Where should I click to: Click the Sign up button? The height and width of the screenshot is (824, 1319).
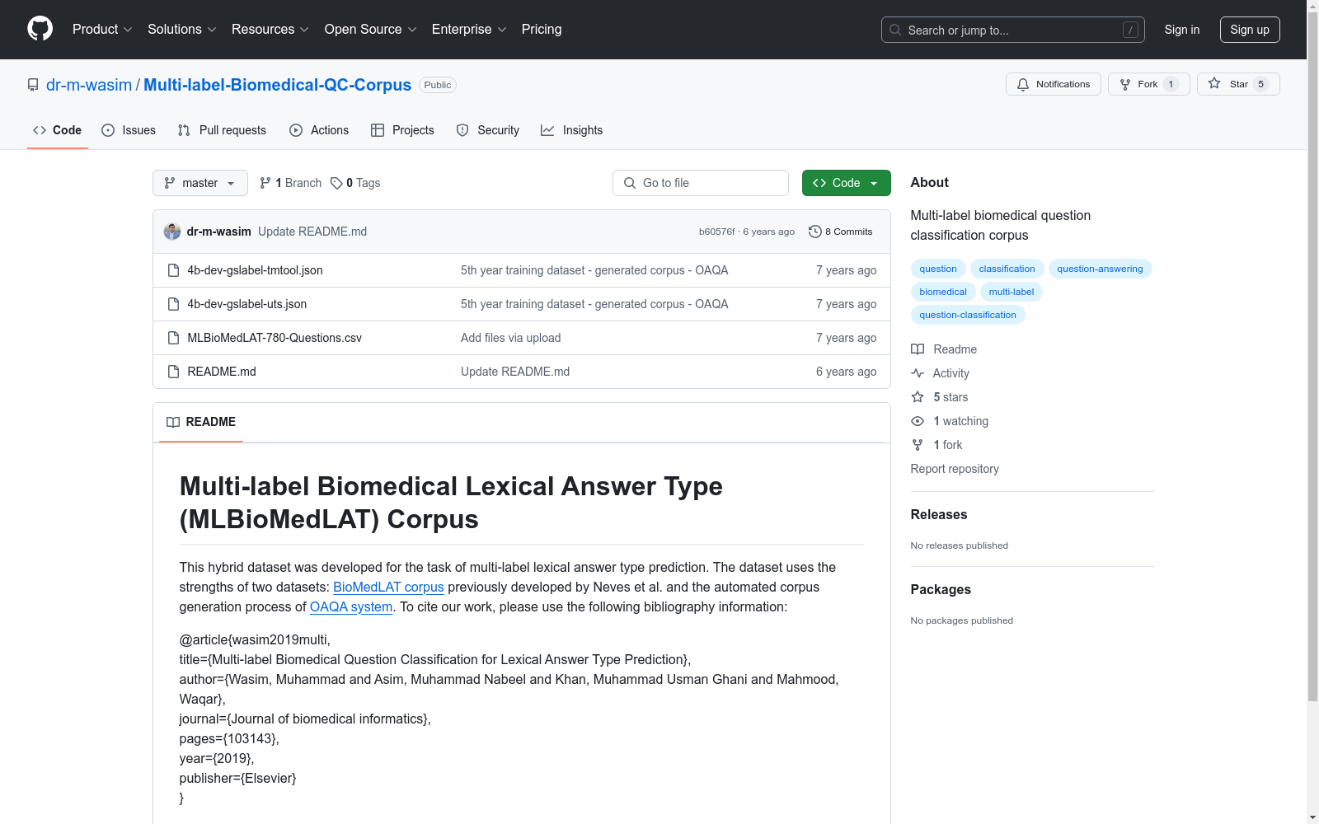(1250, 30)
